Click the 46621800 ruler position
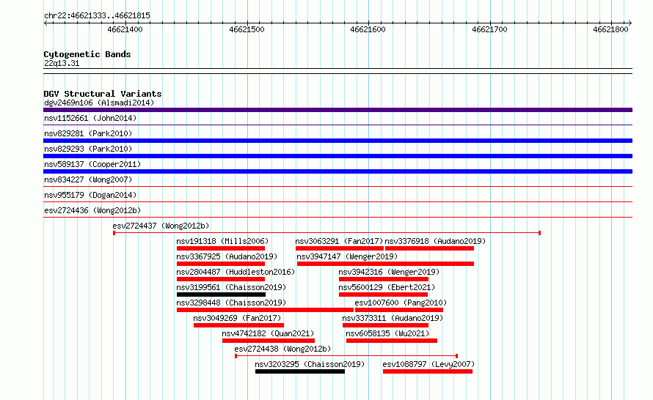The width and height of the screenshot is (653, 400). [610, 29]
